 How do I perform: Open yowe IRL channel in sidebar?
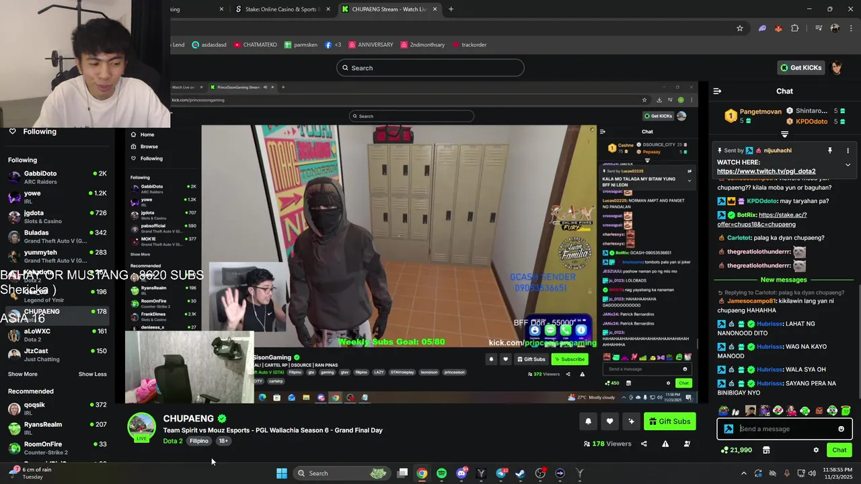(57, 197)
